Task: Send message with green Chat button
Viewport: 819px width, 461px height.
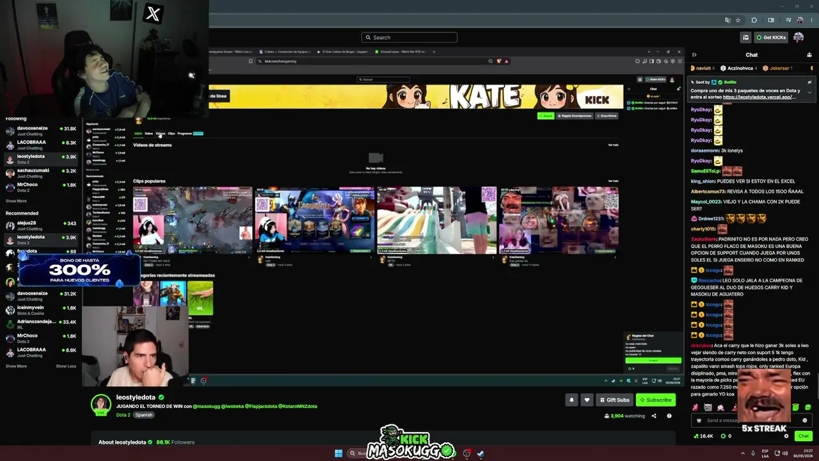Action: click(x=804, y=436)
